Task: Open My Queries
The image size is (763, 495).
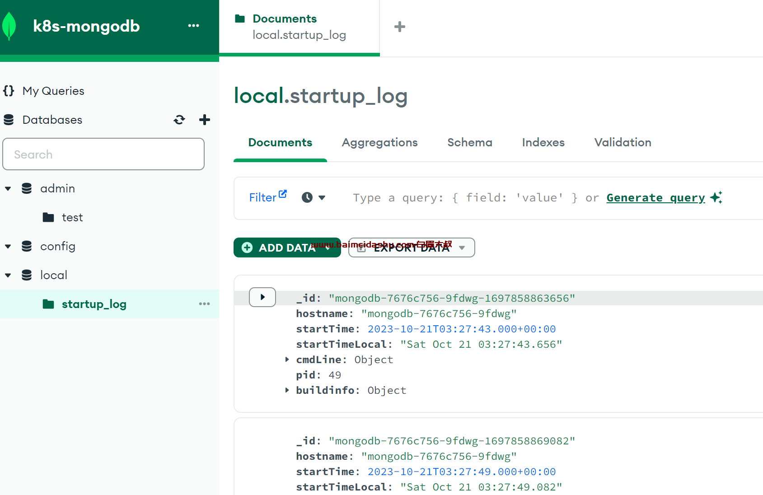Action: (x=53, y=91)
